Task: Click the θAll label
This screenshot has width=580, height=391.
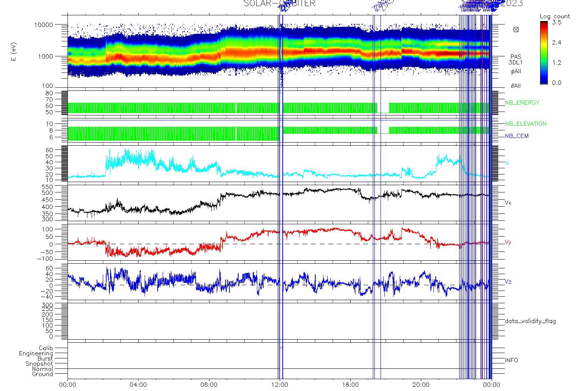Action: tap(516, 86)
